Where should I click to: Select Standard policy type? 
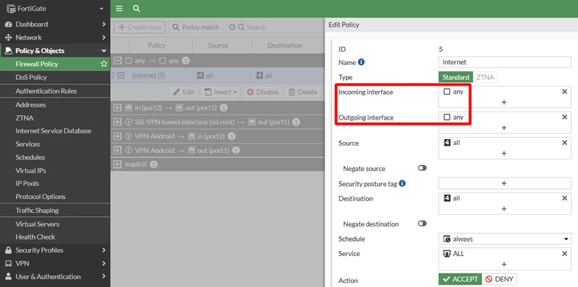(x=456, y=77)
